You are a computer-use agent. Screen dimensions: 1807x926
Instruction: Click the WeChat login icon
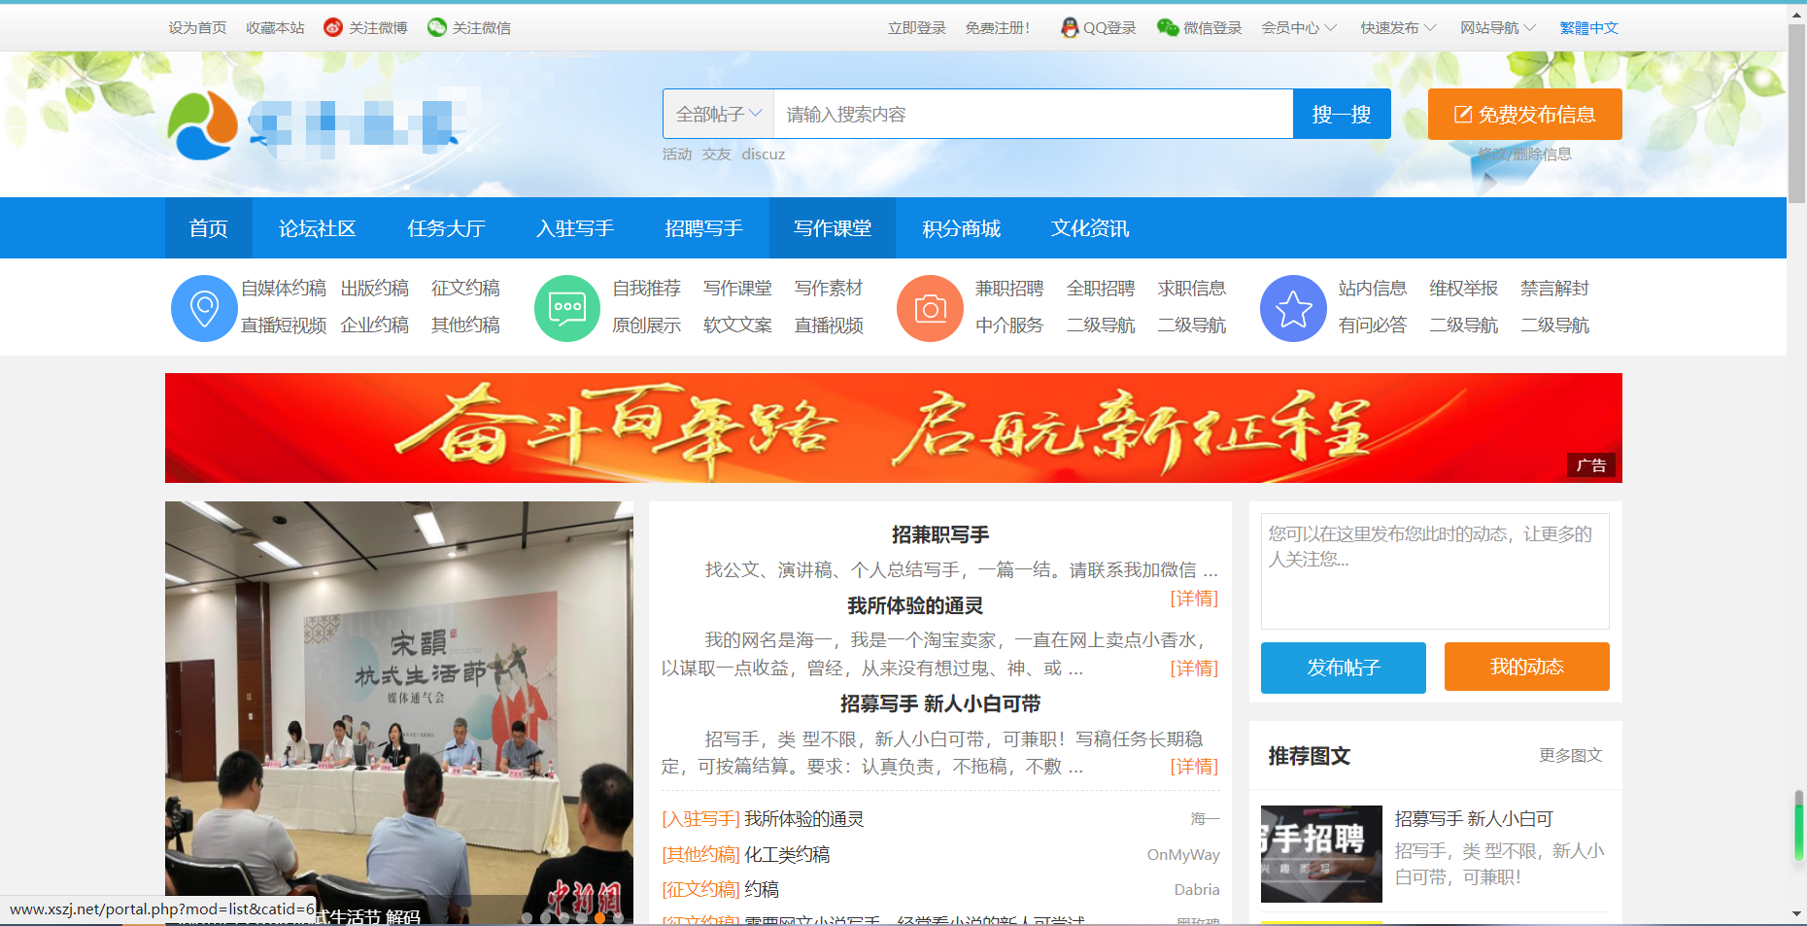(x=1168, y=28)
